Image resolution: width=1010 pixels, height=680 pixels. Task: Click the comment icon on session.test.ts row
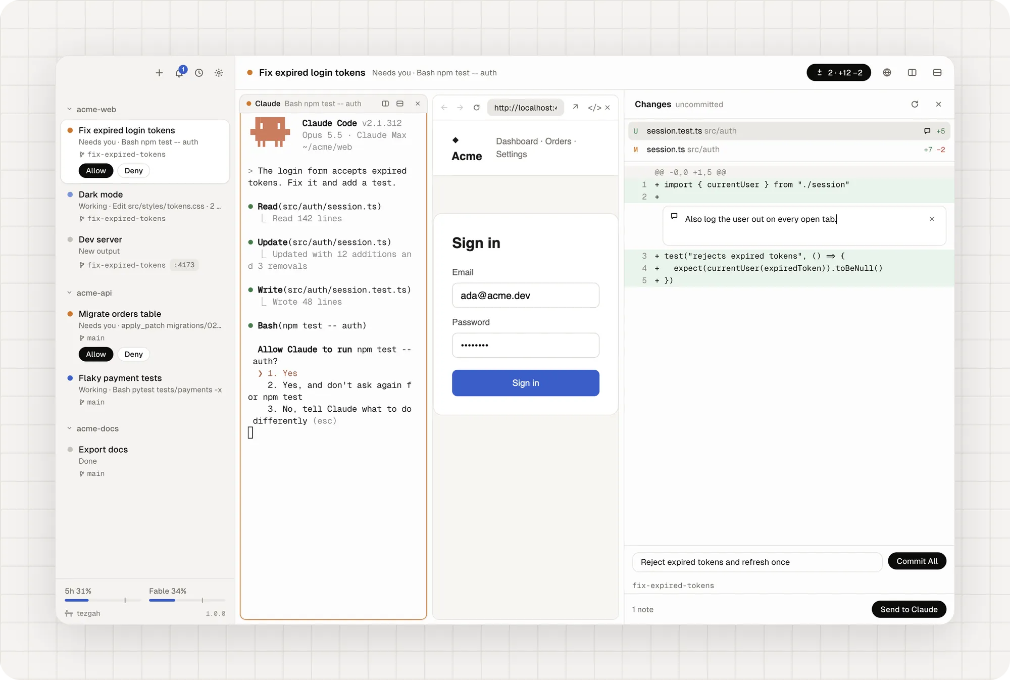[927, 131]
